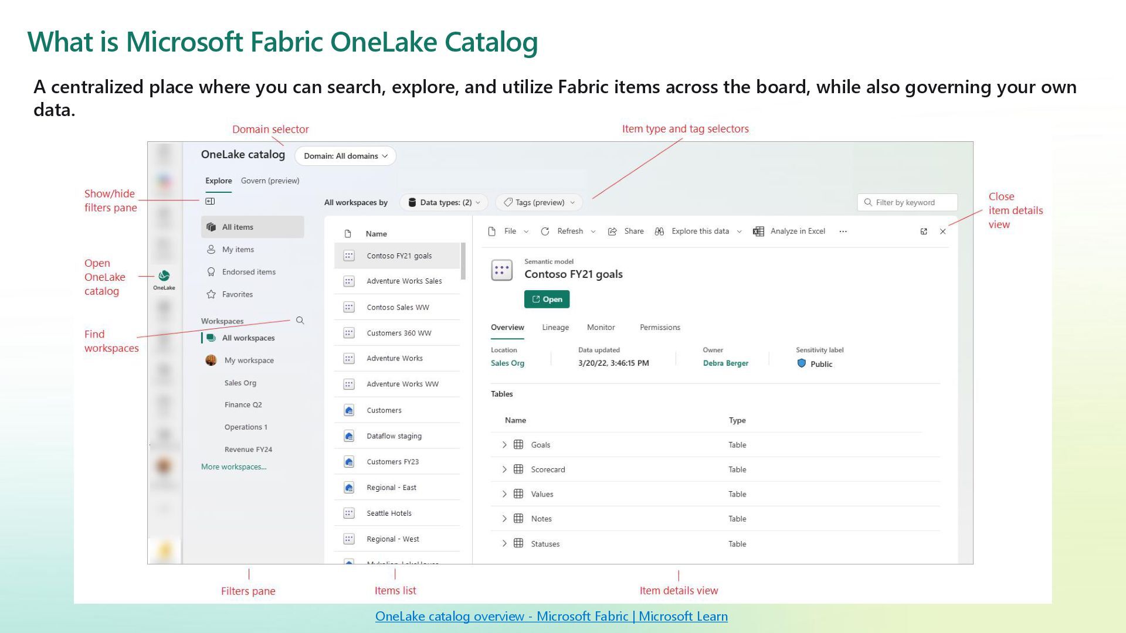This screenshot has height=633, width=1126.
Task: Open the Data types filter dropdown
Action: (x=444, y=203)
